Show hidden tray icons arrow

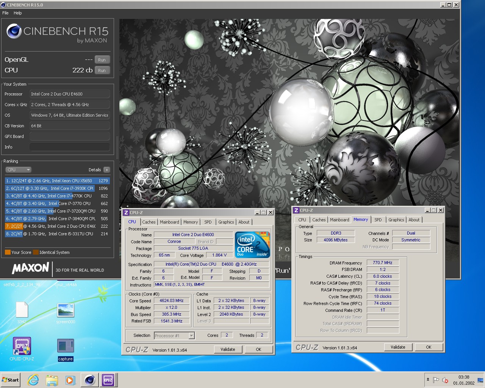coord(428,380)
